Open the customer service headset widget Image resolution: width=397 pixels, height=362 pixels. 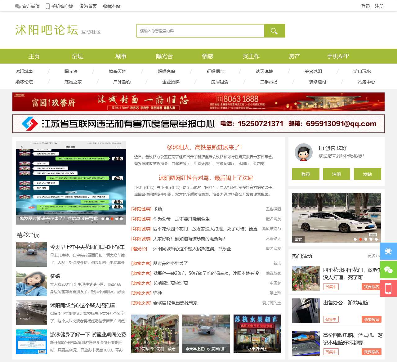click(388, 251)
